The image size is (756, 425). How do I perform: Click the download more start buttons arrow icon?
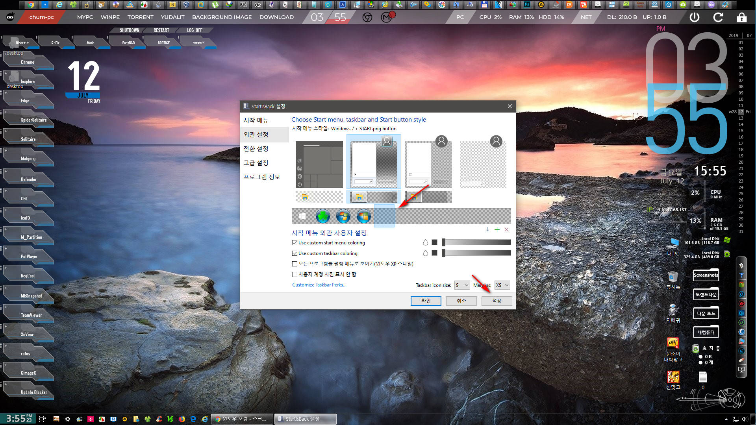click(x=487, y=230)
